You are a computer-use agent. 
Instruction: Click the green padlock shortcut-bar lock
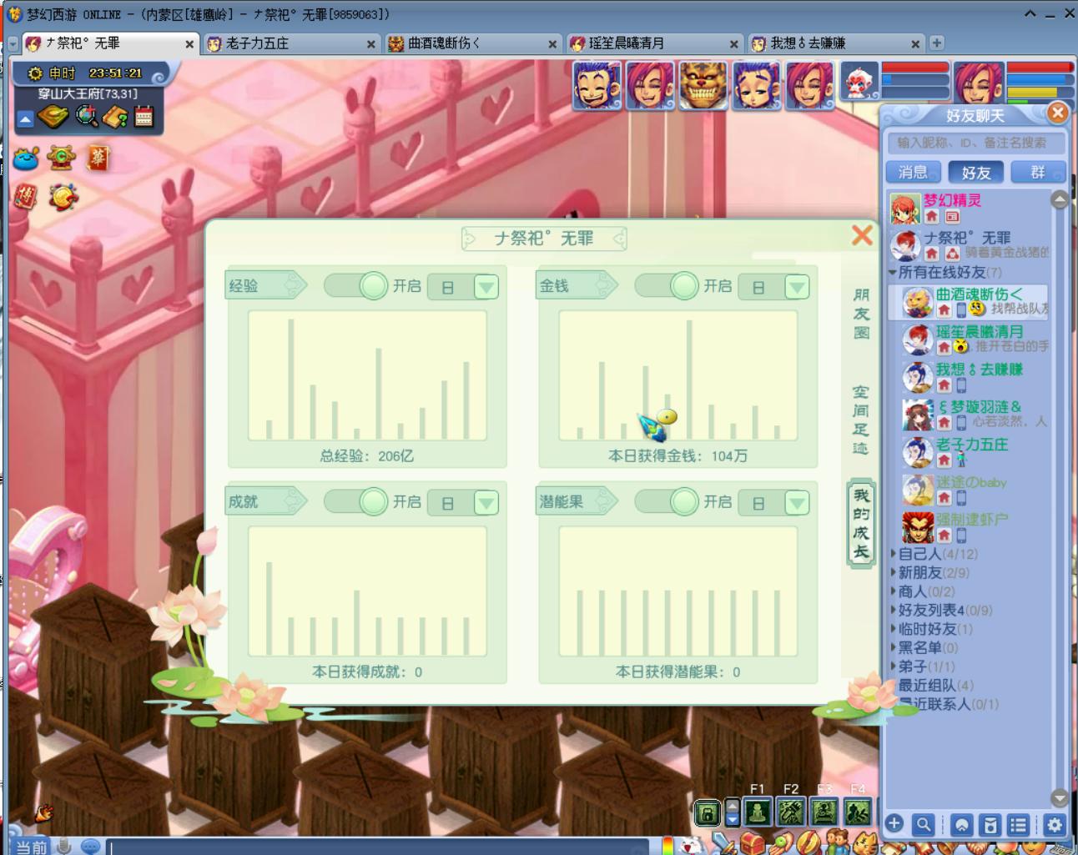[x=707, y=813]
